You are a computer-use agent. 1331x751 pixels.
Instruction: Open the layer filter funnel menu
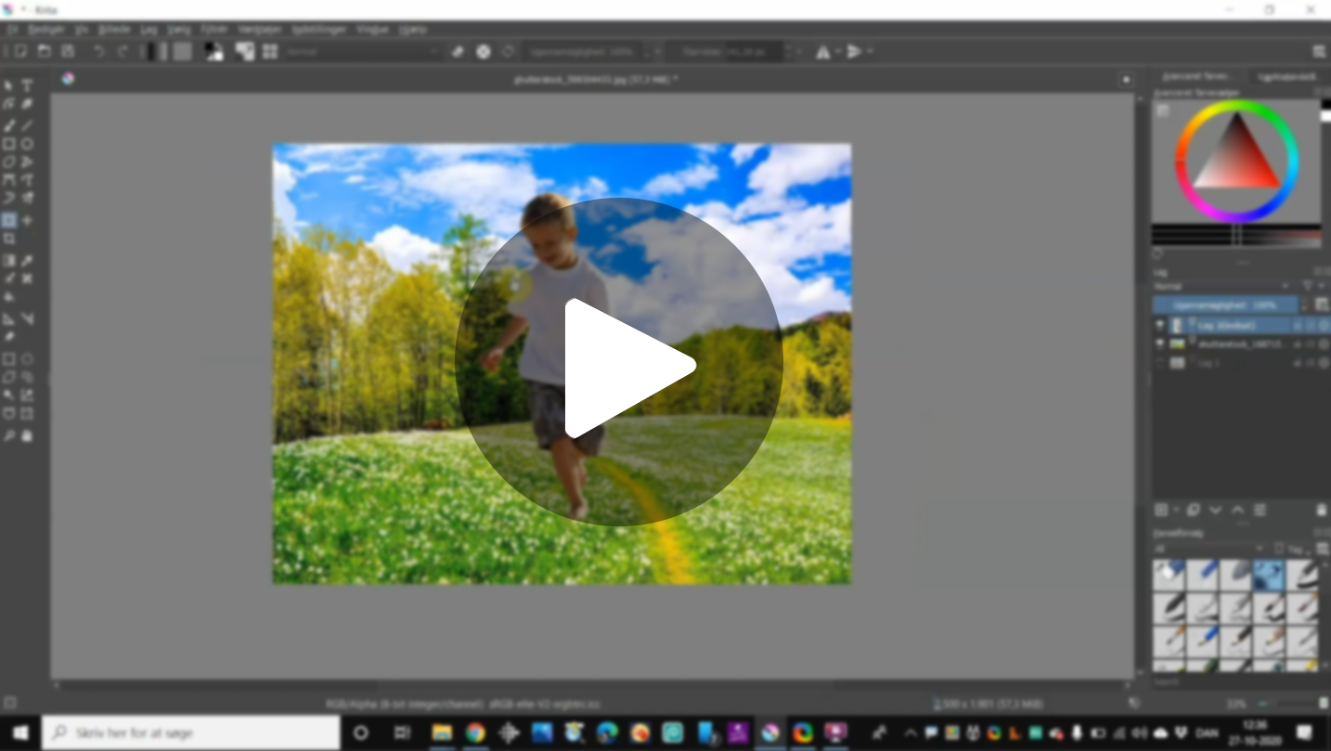click(1308, 286)
